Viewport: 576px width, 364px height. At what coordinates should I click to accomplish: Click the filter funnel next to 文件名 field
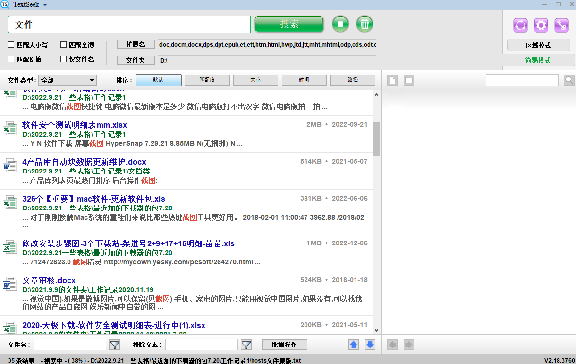click(x=115, y=345)
